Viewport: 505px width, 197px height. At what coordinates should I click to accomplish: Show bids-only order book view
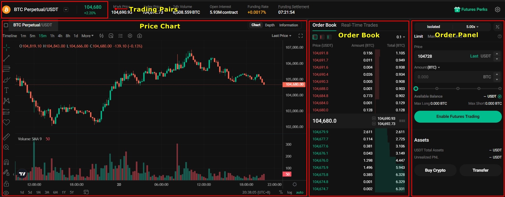pos(329,37)
